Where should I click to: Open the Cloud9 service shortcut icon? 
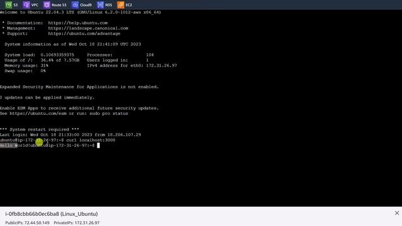click(x=75, y=4)
